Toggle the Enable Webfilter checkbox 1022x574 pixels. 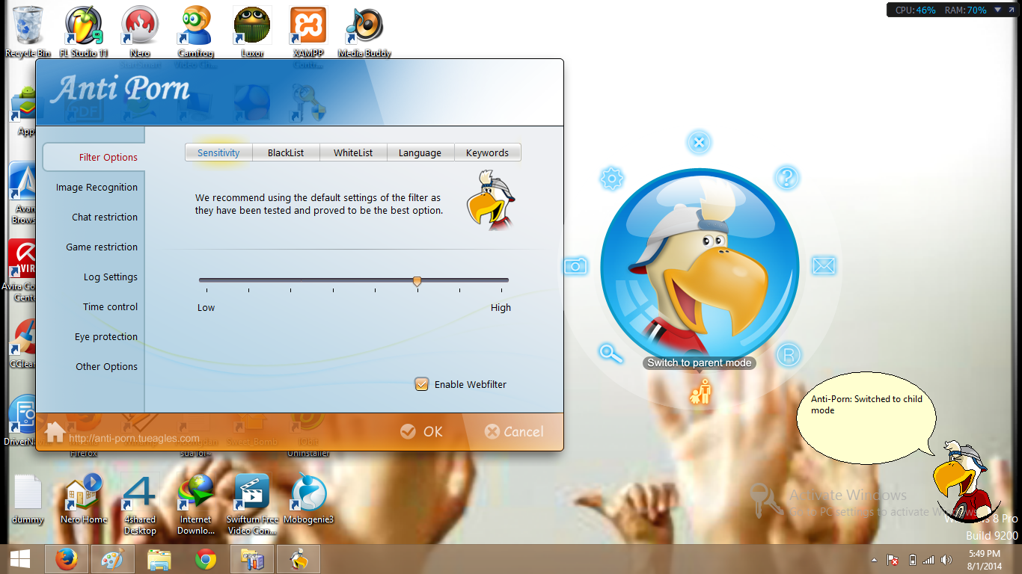click(x=421, y=384)
